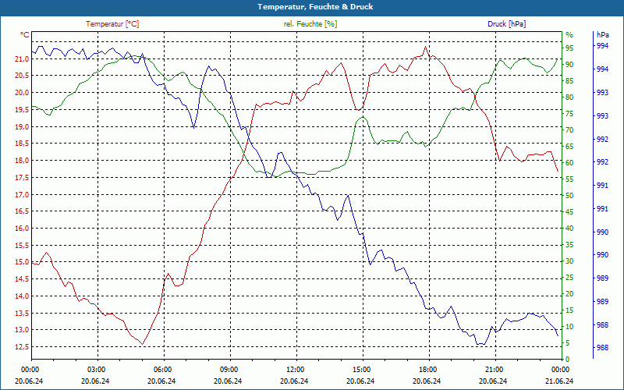Image resolution: width=624 pixels, height=390 pixels.
Task: Click the green '%' unit label
Action: pyautogui.click(x=569, y=34)
